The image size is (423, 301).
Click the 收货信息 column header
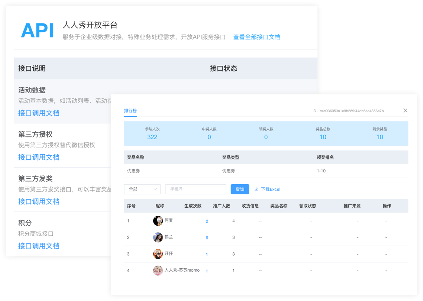[250, 206]
